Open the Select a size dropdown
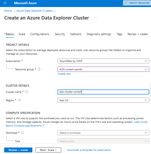The width and height of the screenshot is (151, 154). 103,141
